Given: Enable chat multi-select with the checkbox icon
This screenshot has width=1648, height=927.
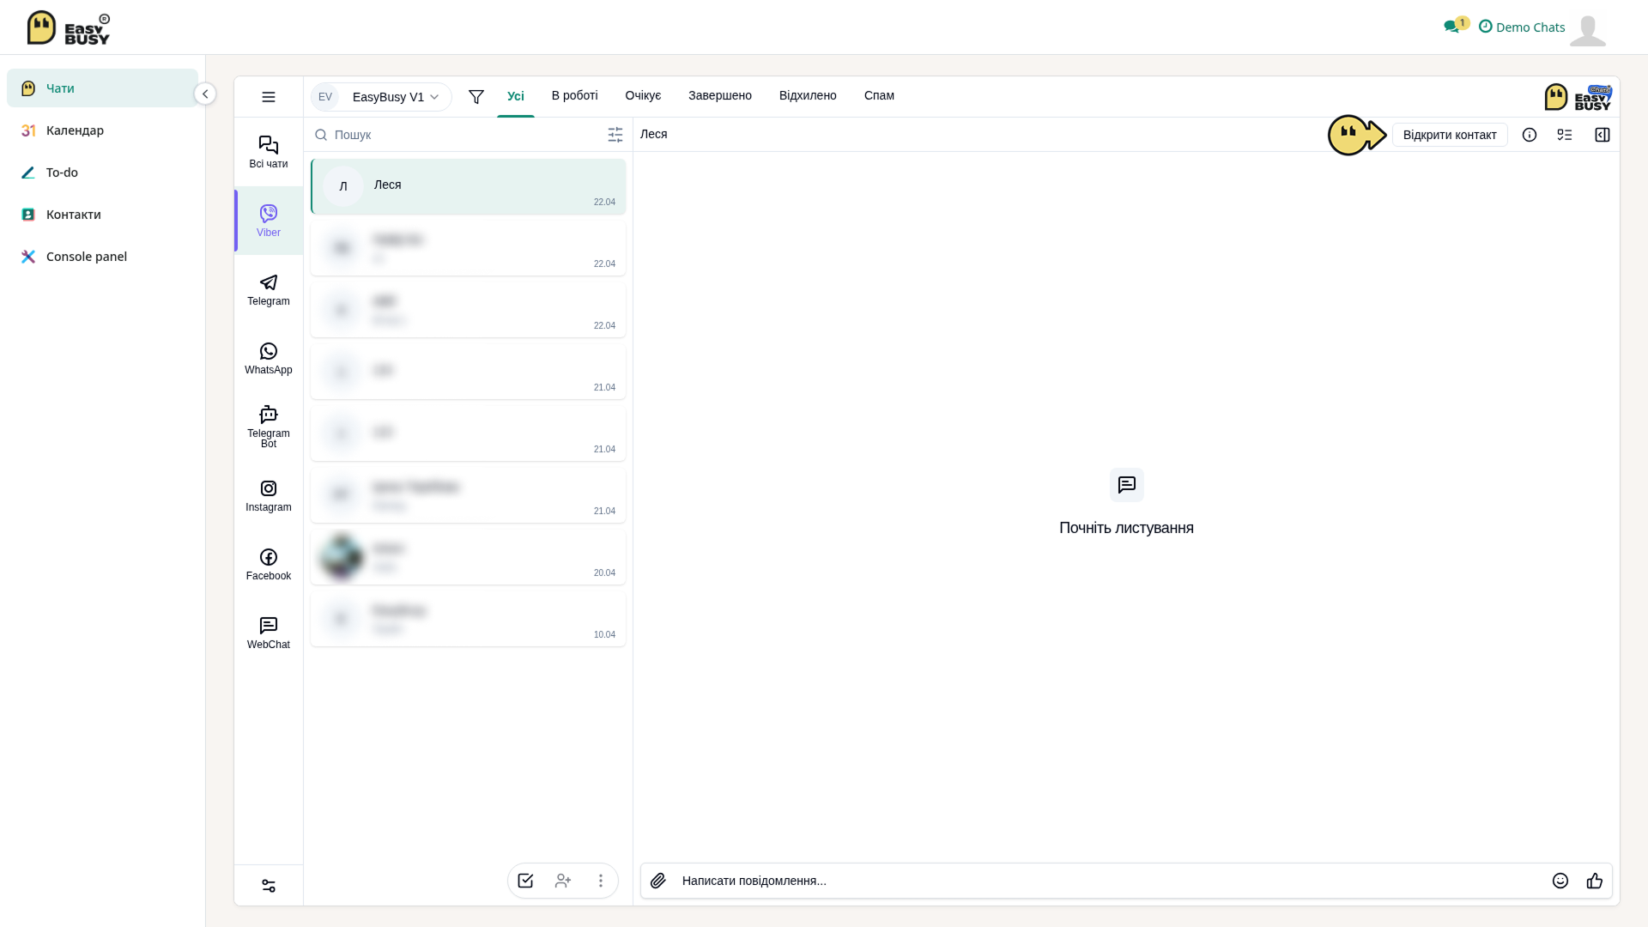Looking at the screenshot, I should (x=525, y=881).
